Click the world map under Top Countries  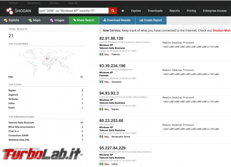(x=47, y=61)
